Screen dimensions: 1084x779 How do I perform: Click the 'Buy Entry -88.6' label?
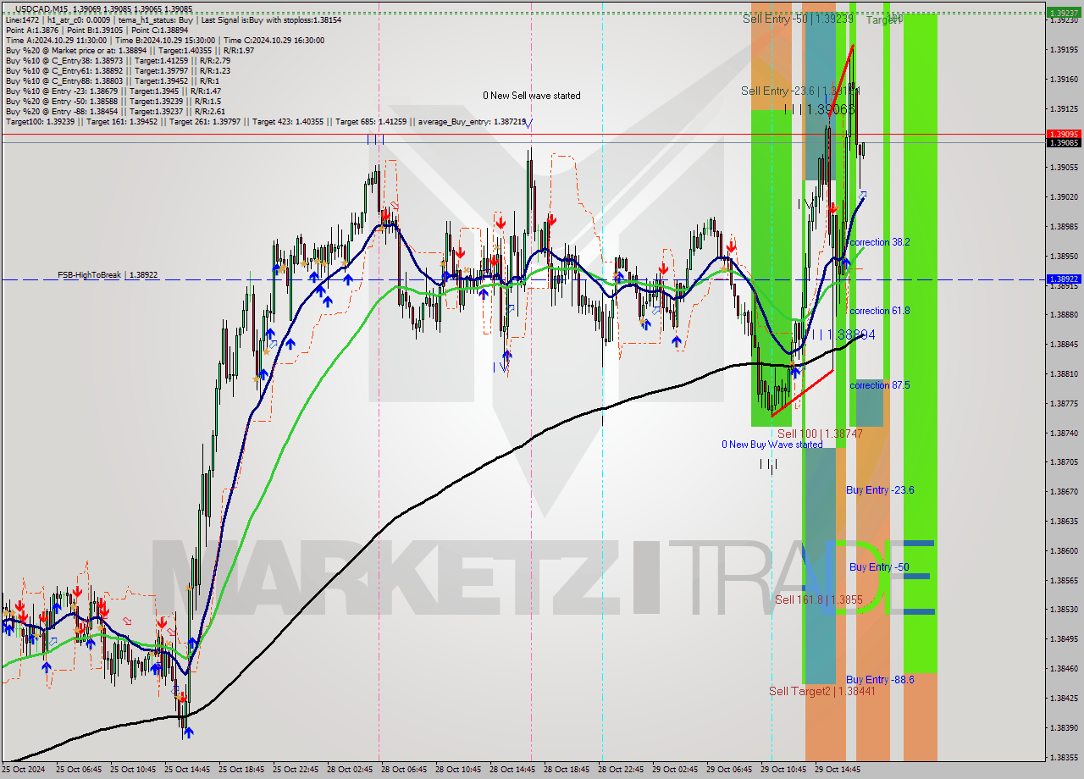point(880,680)
